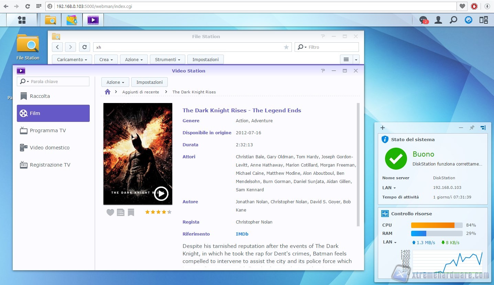
Task: Play The Dark Knight Rises video
Action: (161, 193)
